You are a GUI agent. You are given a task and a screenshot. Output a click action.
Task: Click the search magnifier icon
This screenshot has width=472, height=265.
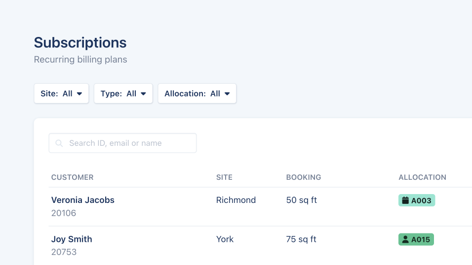coord(59,143)
